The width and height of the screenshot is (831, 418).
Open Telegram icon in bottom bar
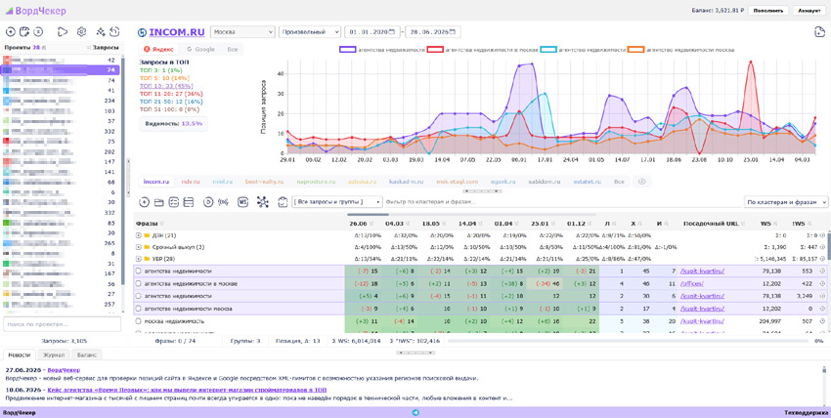click(415, 412)
